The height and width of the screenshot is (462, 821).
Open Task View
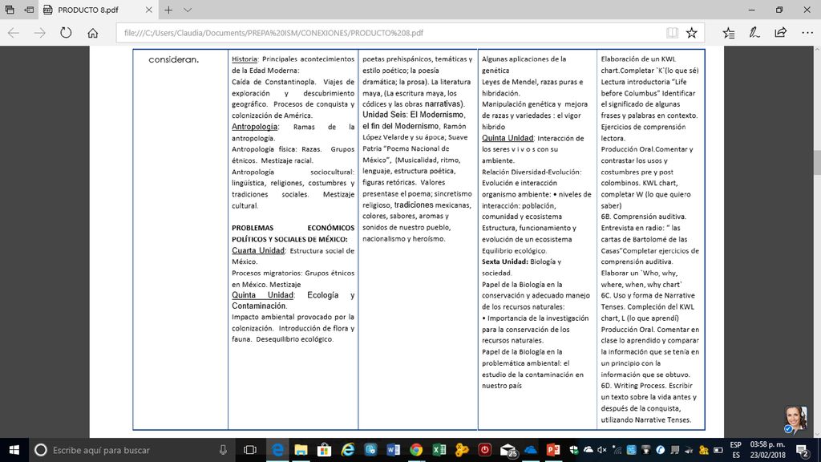250,450
